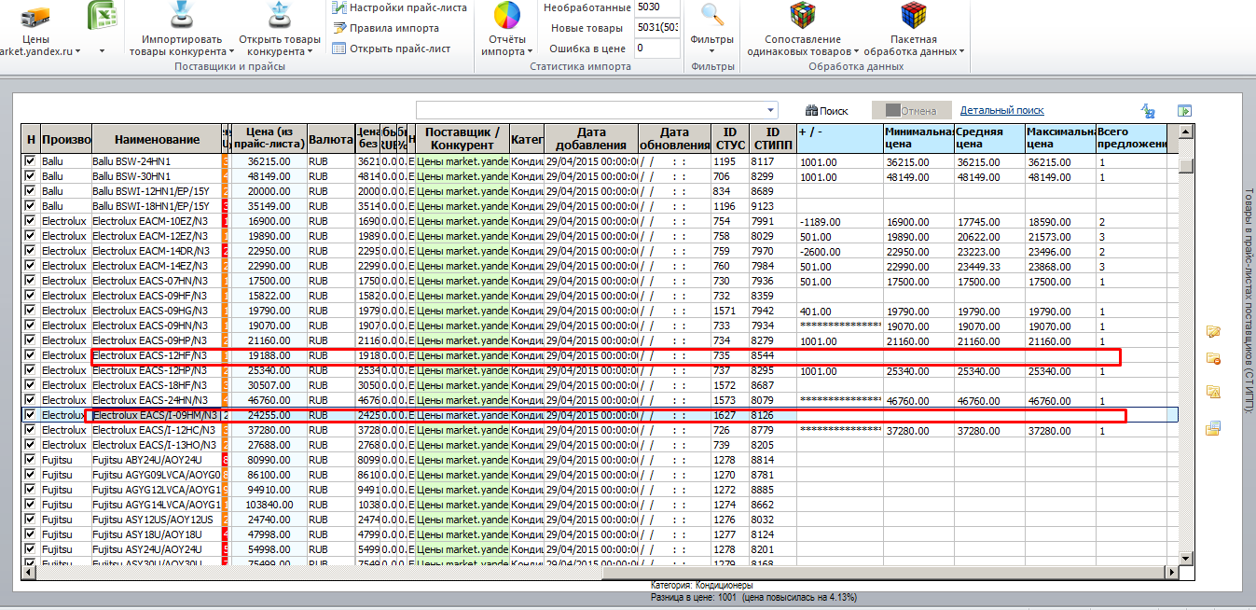Click the folder warning icon on right sidebar
This screenshot has height=610, width=1256.
pos(1213,392)
